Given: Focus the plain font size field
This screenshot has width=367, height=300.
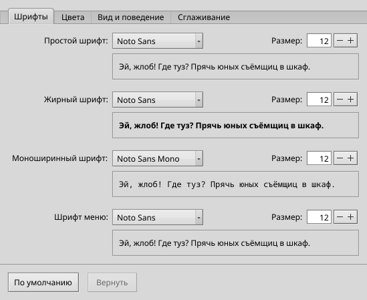Looking at the screenshot, I should point(319,41).
